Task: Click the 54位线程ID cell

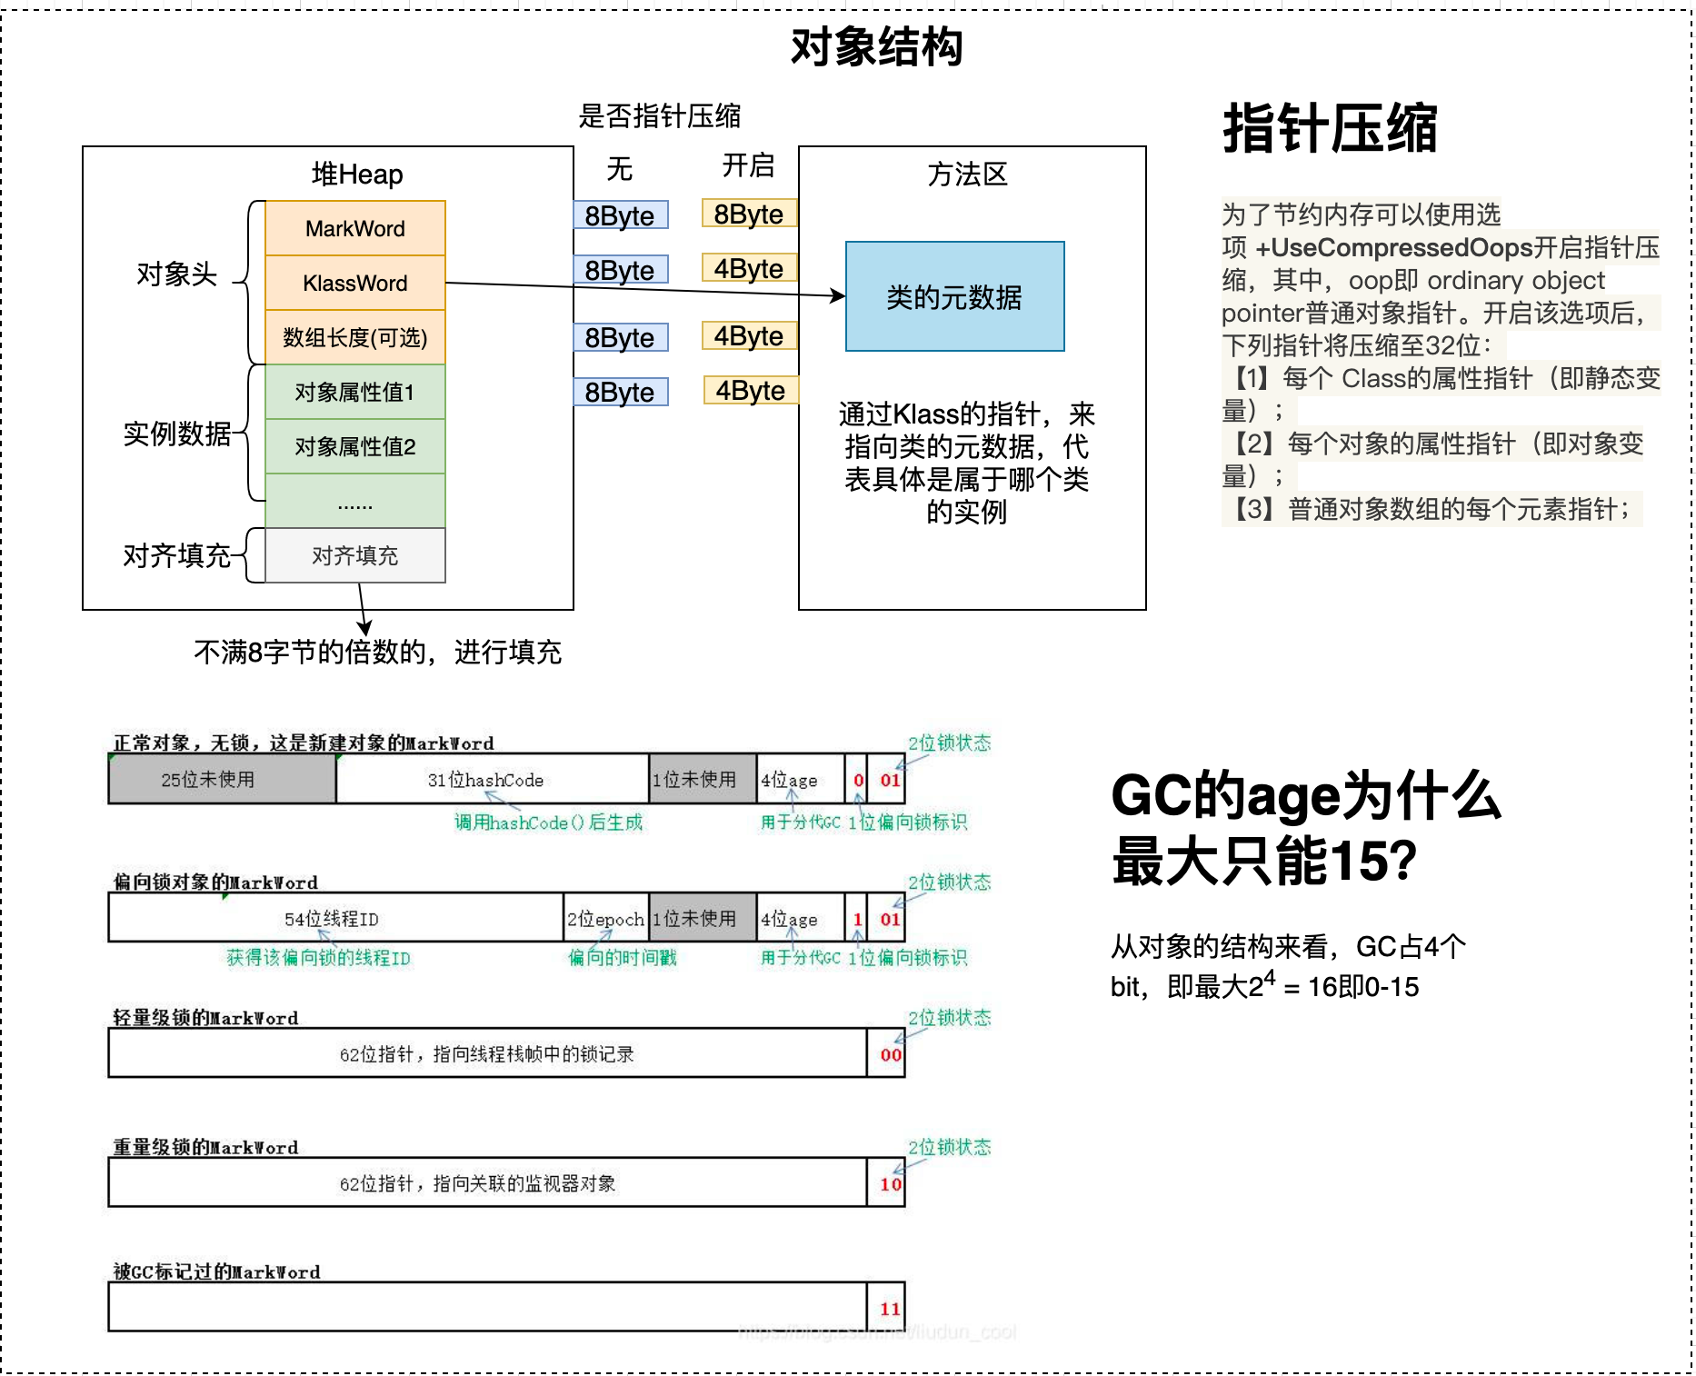Action: click(x=335, y=918)
